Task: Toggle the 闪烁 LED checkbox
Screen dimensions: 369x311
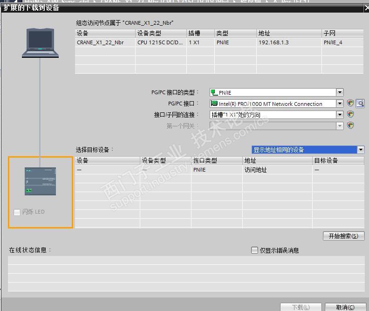Action: 17,212
